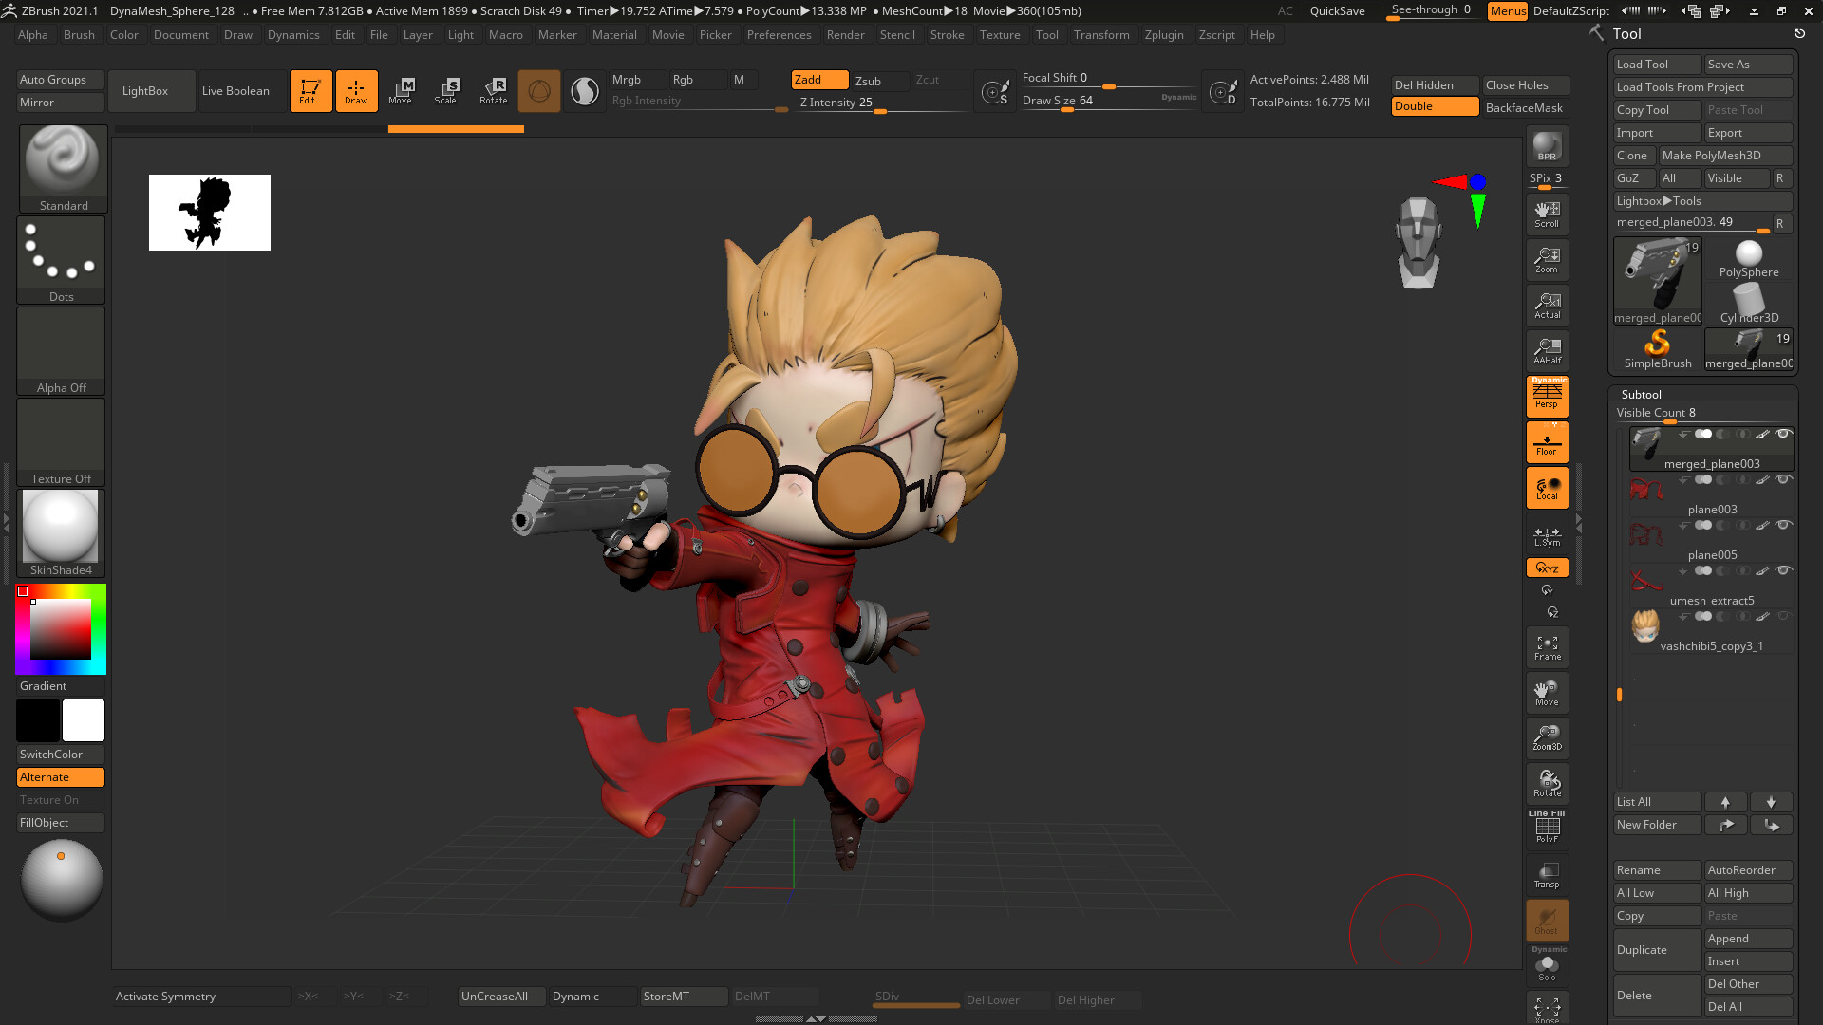Toggle Zadd sculpting mode off

[x=818, y=80]
